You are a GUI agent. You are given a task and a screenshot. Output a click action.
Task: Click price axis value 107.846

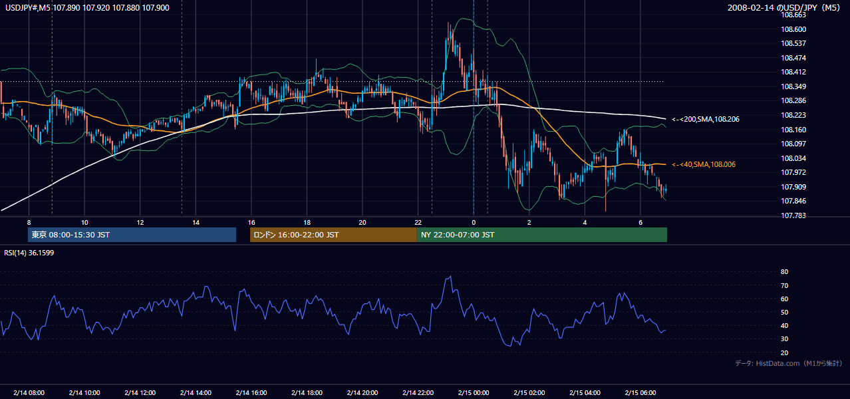point(794,201)
